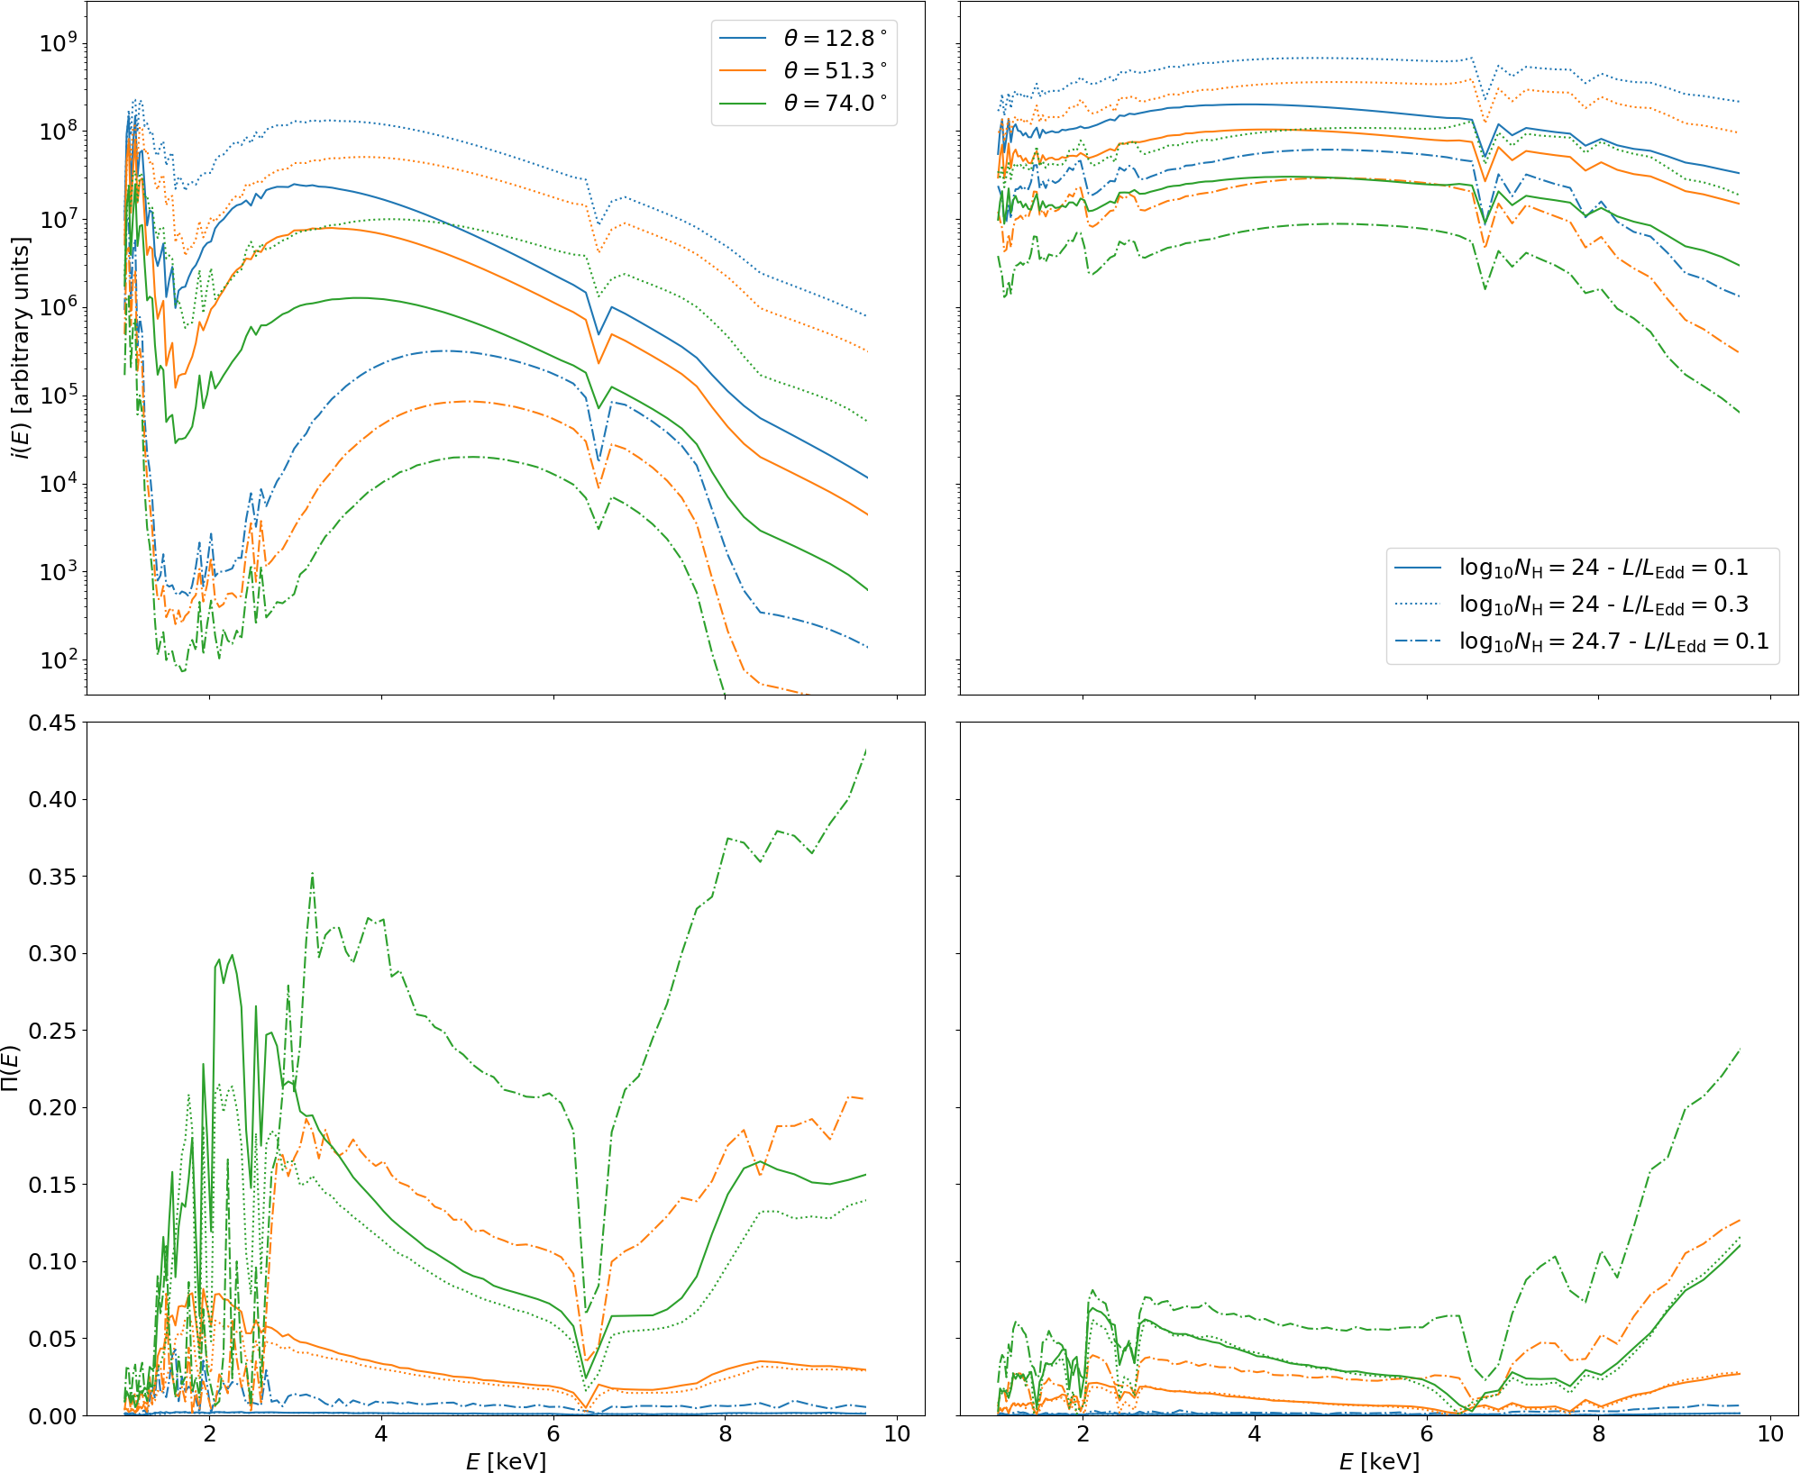This screenshot has width=1800, height=1473.
Task: Click the 10^9 tick label on intensity axis
Action: 58,42
